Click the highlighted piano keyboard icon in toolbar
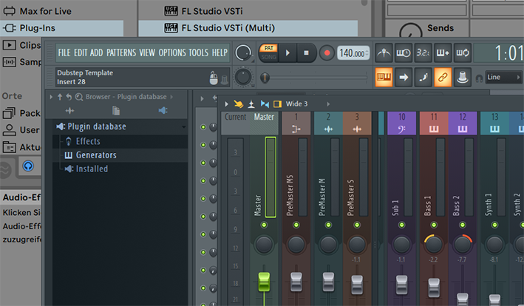Viewport: 524px width, 306px height. [x=384, y=76]
